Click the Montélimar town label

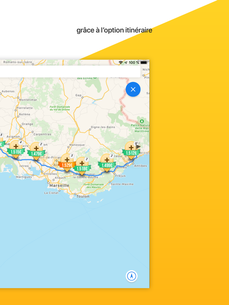coord(28,100)
